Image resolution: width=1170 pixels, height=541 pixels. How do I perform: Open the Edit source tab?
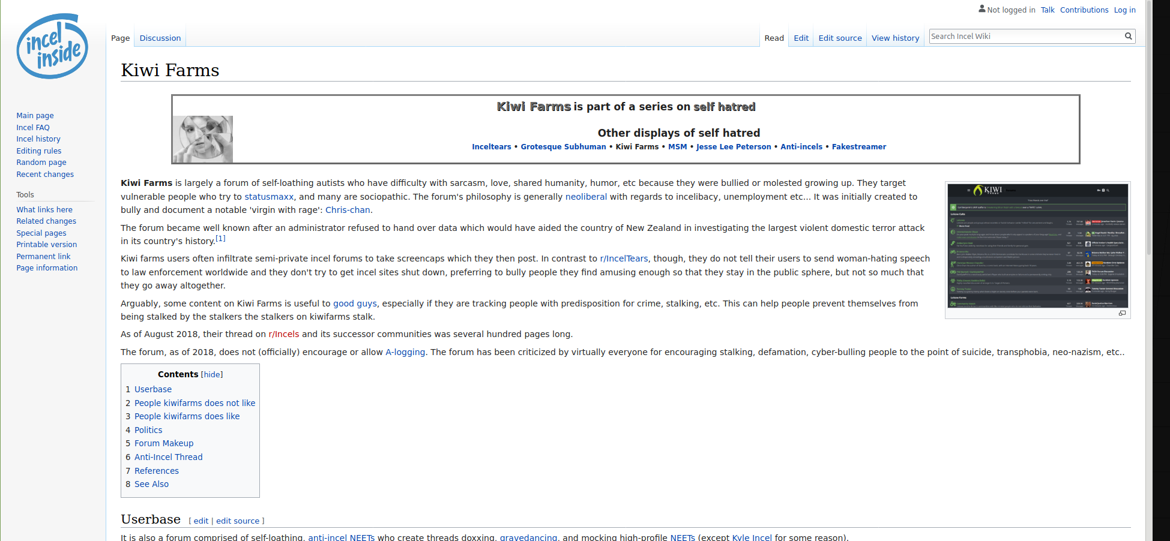(840, 38)
